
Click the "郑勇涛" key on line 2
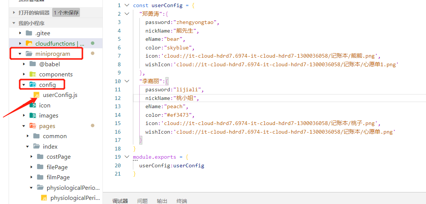coord(150,13)
